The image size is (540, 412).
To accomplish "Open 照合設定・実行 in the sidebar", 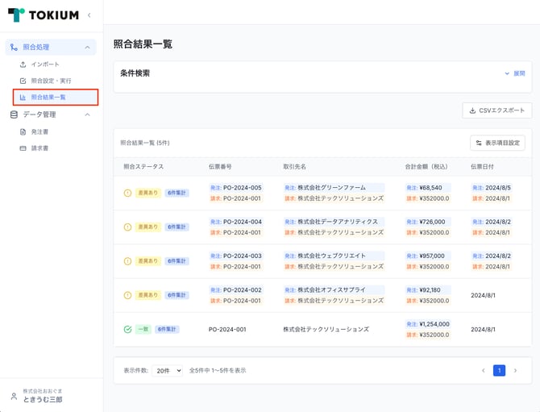I will (x=51, y=81).
